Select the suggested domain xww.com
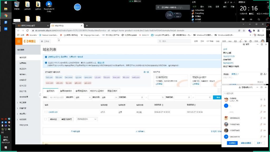Image resolution: width=270 pixels, height=152 pixels. click(49, 83)
